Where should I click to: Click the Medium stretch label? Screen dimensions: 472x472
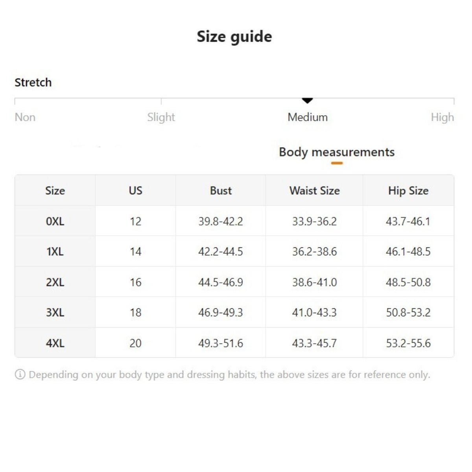(308, 117)
